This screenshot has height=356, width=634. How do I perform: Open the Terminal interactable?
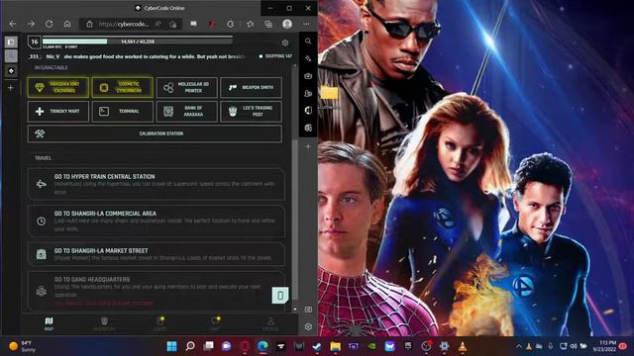click(x=123, y=111)
